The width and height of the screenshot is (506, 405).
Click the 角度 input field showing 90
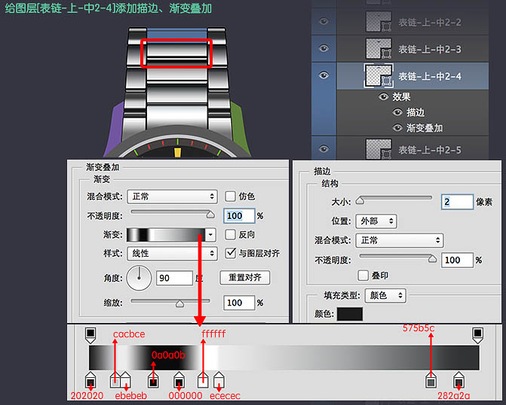point(175,278)
